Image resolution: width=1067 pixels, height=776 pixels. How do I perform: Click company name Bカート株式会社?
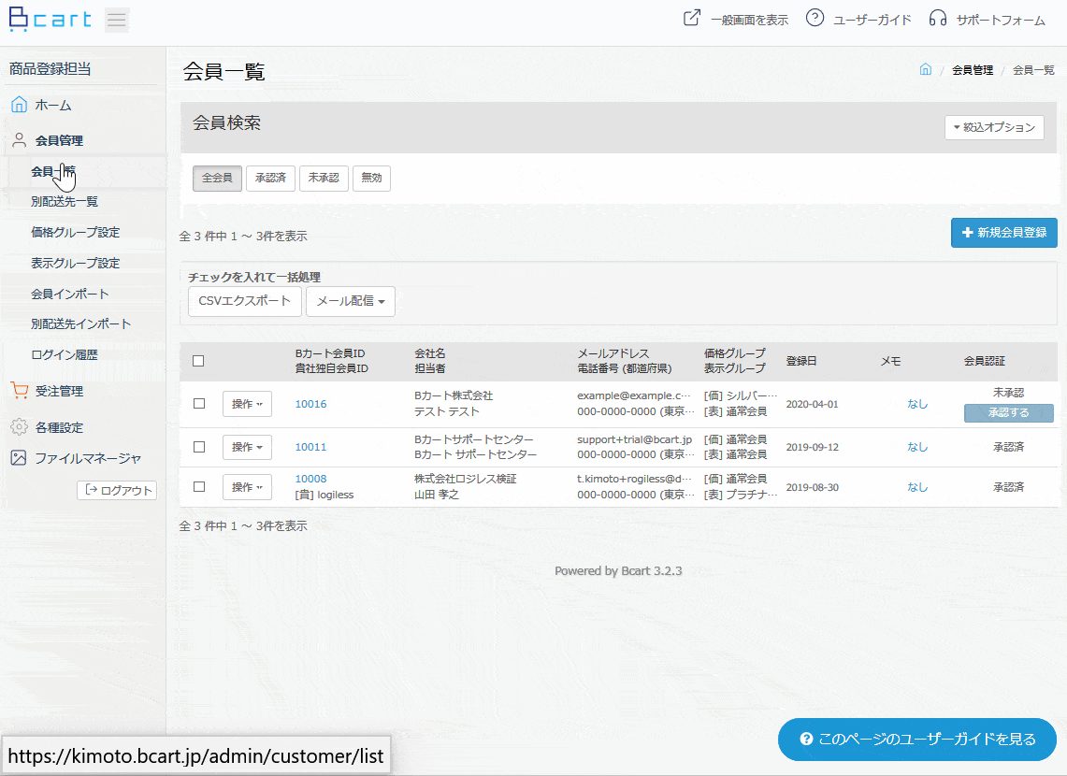click(x=454, y=395)
